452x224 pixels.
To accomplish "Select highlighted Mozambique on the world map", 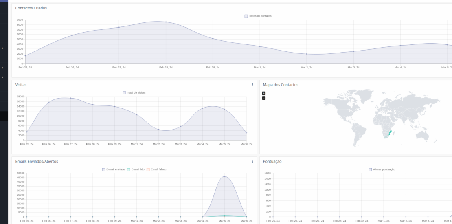I will 390,133.
